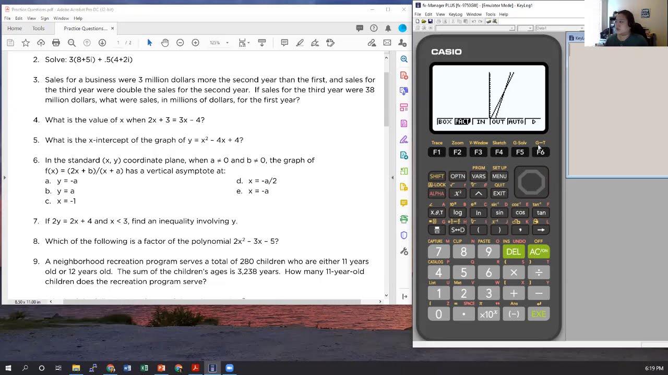This screenshot has height=375, width=668.
Task: Open Acrobat help question mark icon
Action: pyautogui.click(x=374, y=28)
